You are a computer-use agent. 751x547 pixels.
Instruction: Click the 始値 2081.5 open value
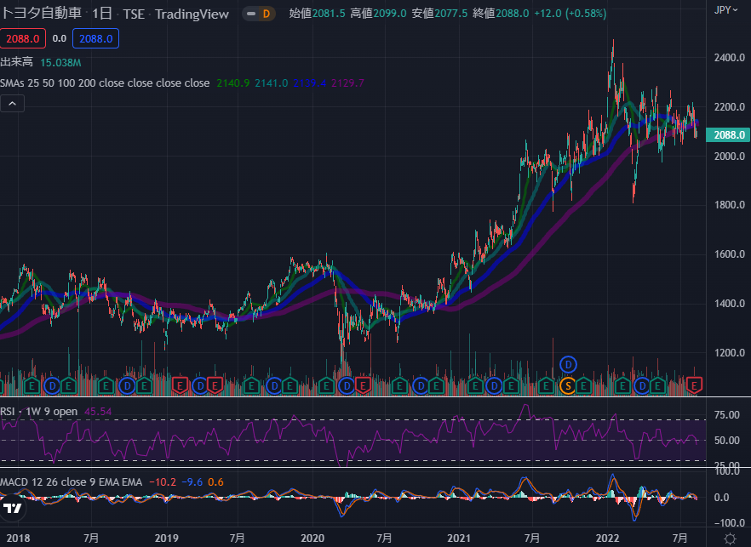coord(317,14)
